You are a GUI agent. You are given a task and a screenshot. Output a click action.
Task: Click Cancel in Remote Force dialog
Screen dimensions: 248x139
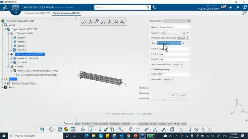coord(183,95)
